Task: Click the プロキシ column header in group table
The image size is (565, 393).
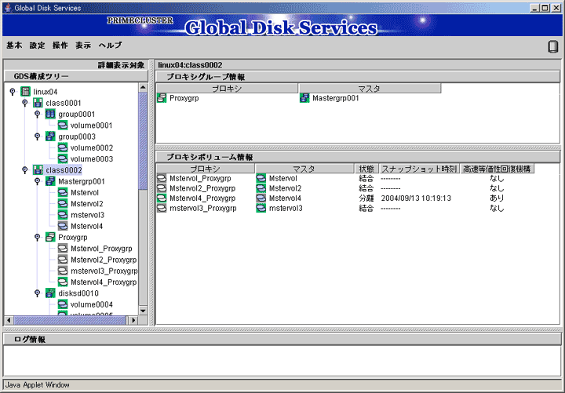Action: [227, 89]
